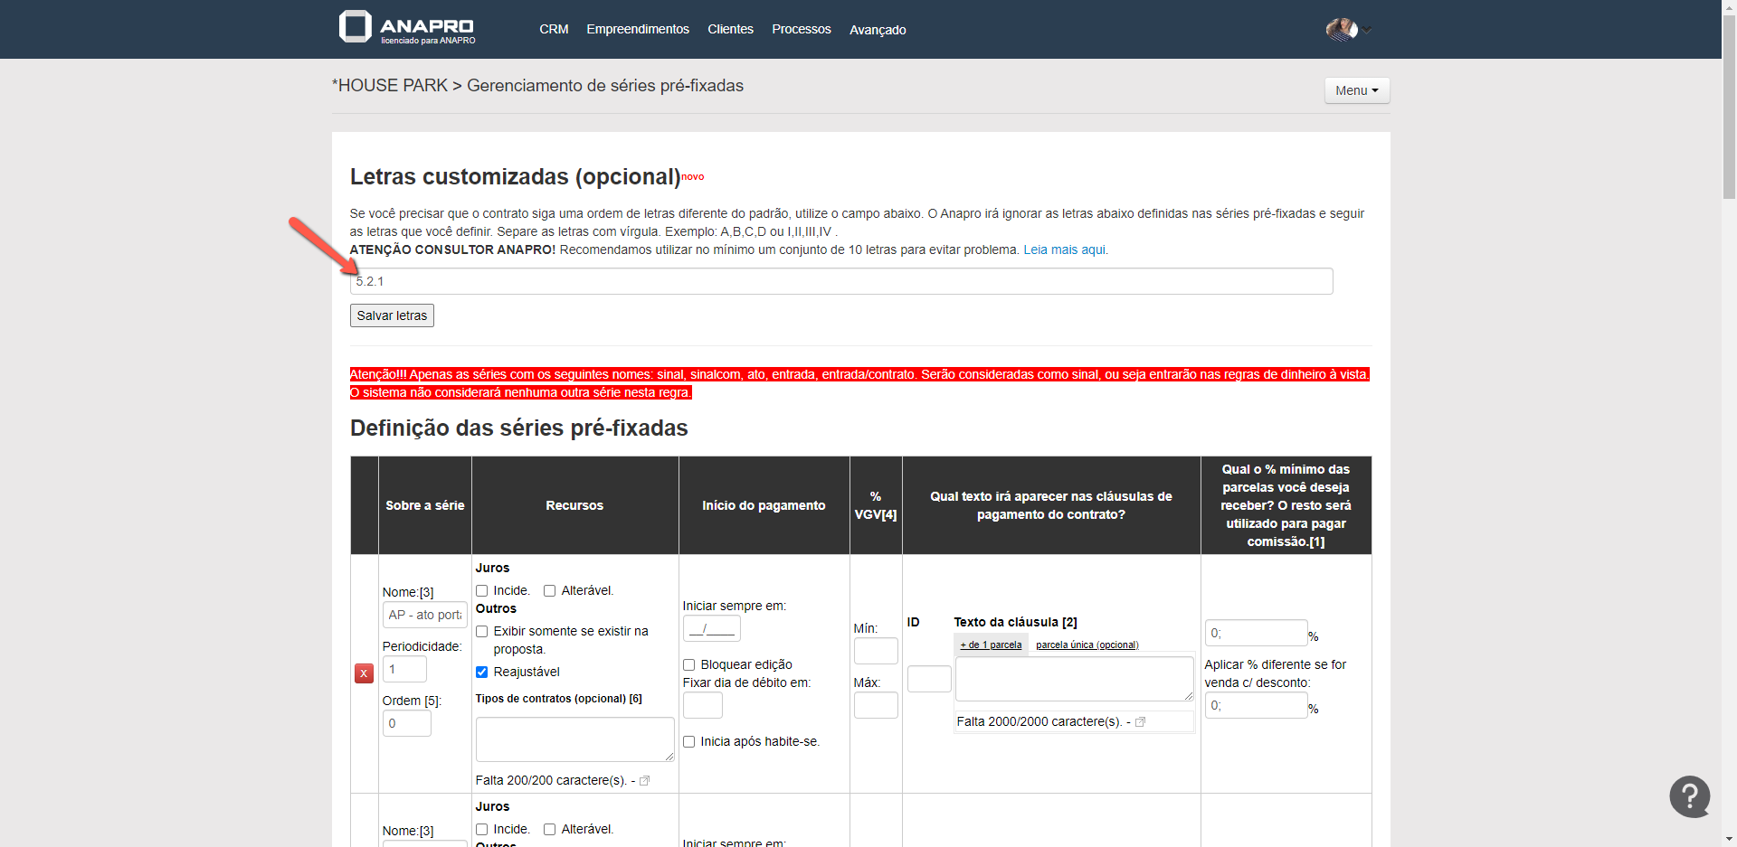The height and width of the screenshot is (847, 1737).
Task: Enable Bloquear edição checkbox
Action: (x=689, y=665)
